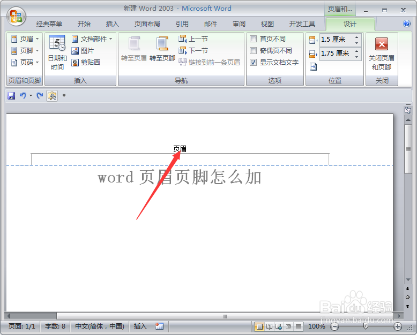Click language 中文(简体，中国) in status bar

(100, 326)
